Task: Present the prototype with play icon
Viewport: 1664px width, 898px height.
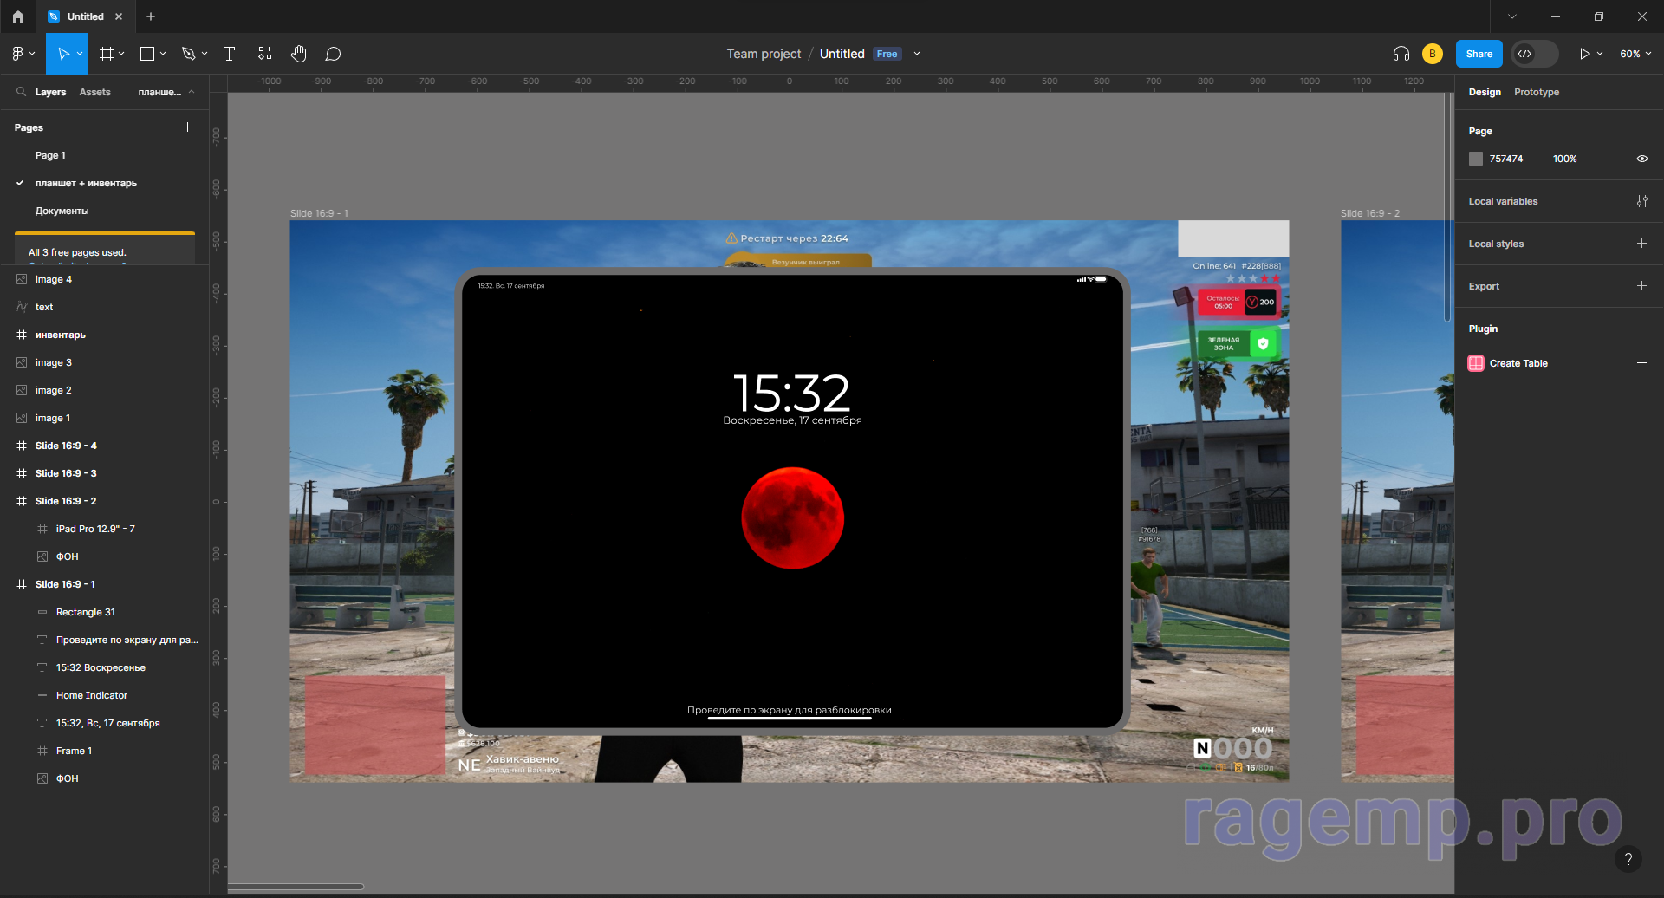Action: pos(1584,54)
